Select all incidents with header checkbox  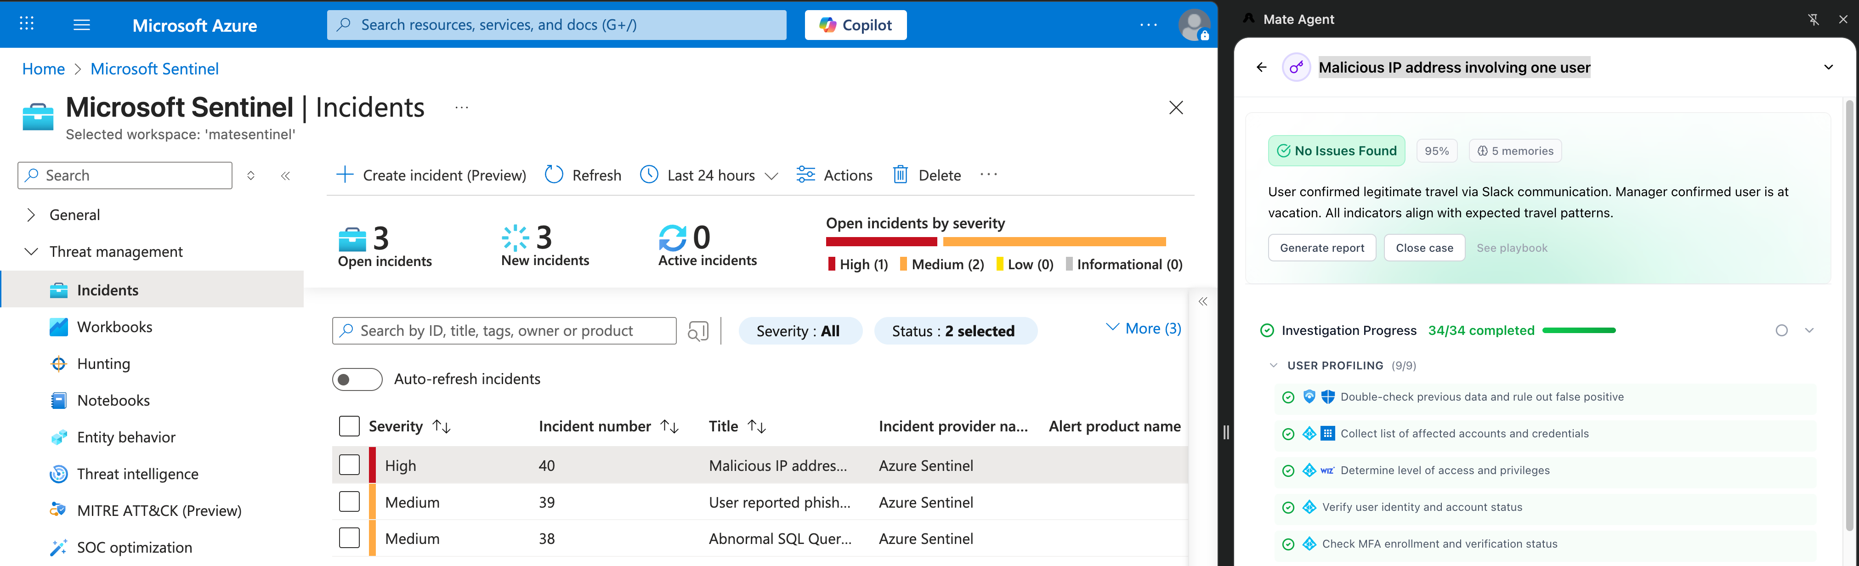coord(349,426)
